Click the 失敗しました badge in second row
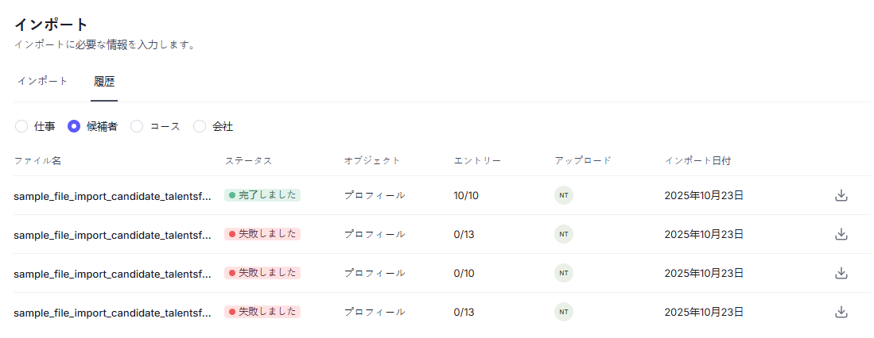Image resolution: width=874 pixels, height=338 pixels. (x=262, y=234)
